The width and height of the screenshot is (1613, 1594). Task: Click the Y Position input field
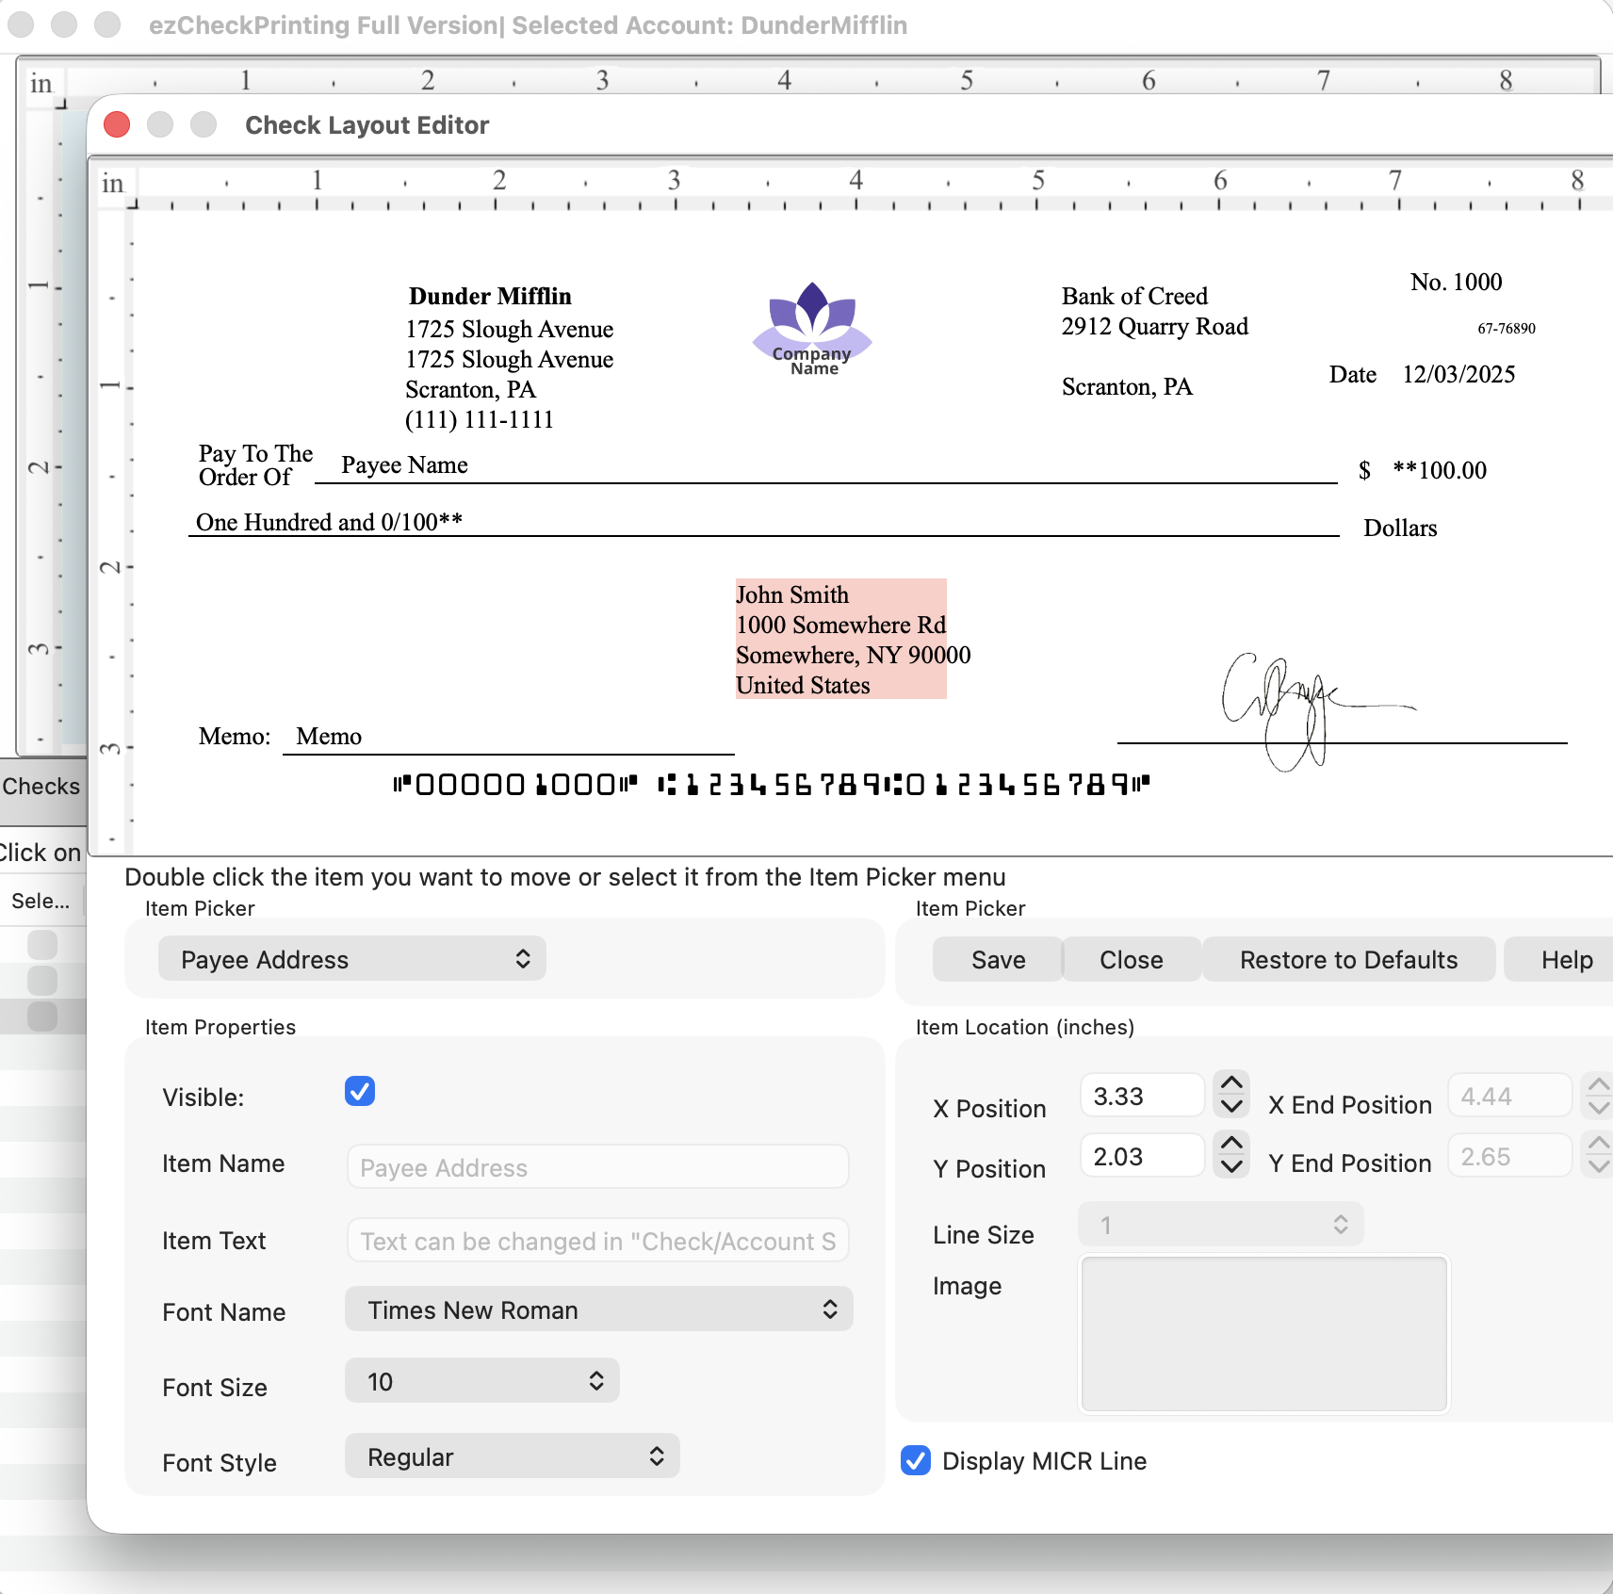(1142, 1156)
